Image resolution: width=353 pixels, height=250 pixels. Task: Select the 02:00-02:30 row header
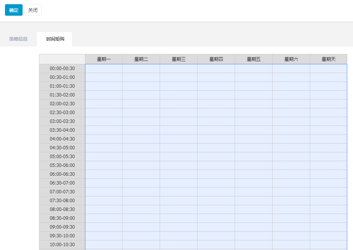pos(62,103)
